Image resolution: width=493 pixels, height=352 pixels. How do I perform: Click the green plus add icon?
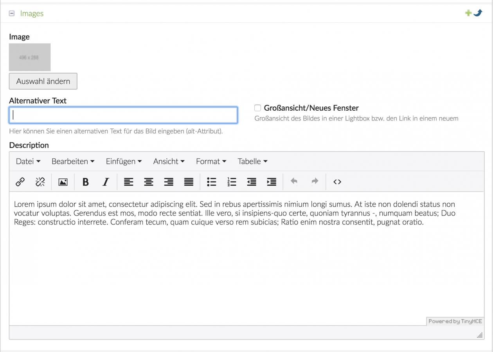[x=468, y=13]
